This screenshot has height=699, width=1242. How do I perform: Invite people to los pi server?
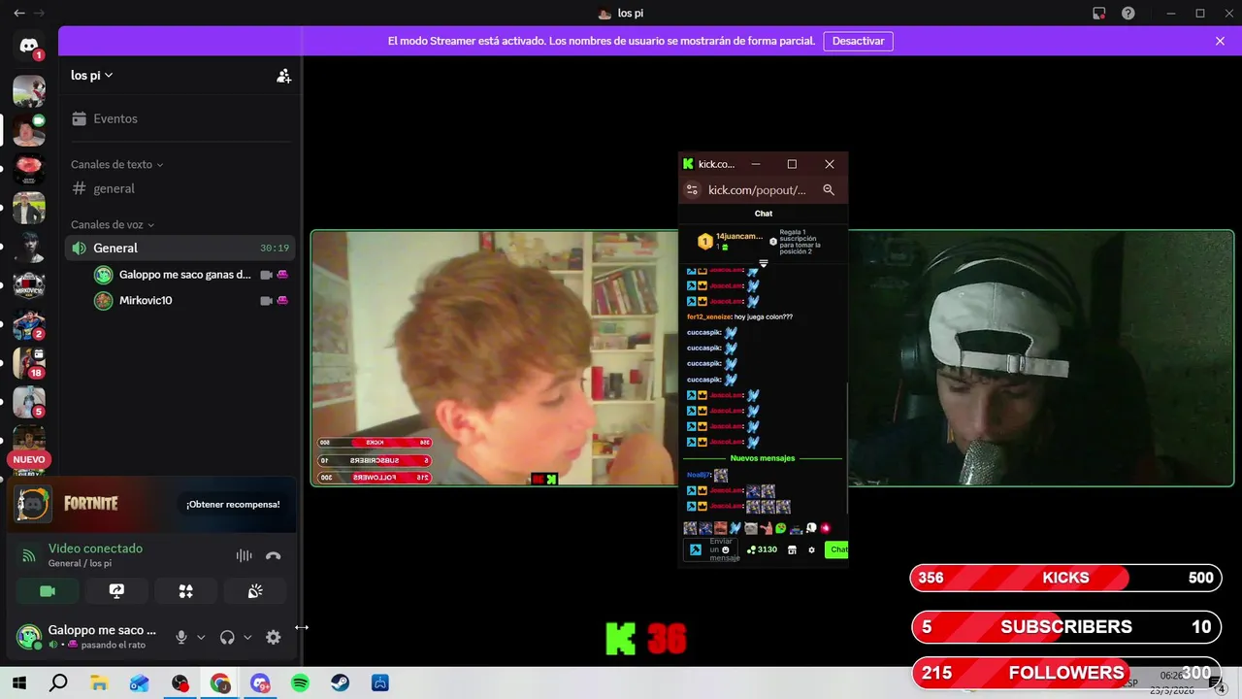tap(283, 76)
